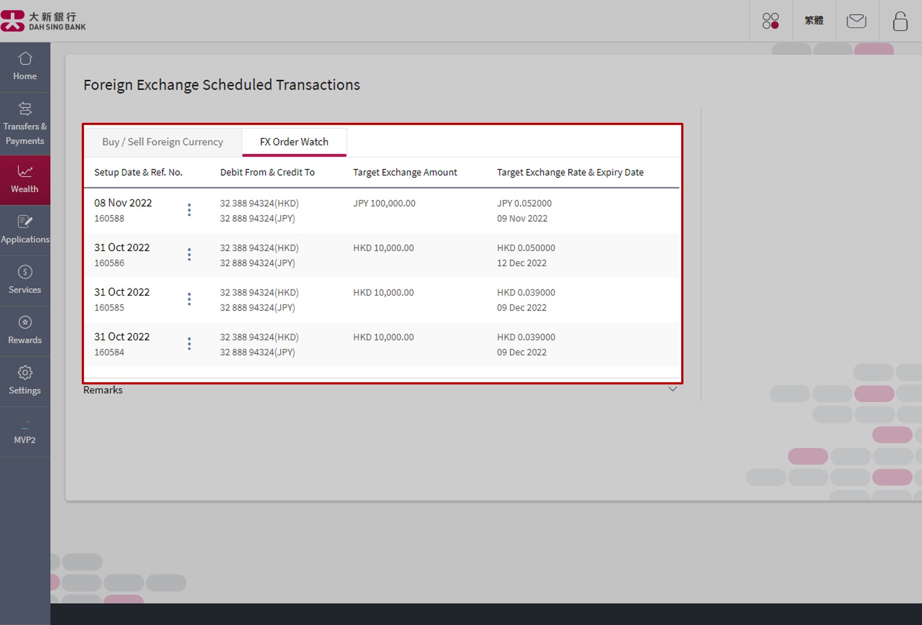The width and height of the screenshot is (922, 625).
Task: Click JPY 100,000.00 target amount
Action: pos(384,203)
